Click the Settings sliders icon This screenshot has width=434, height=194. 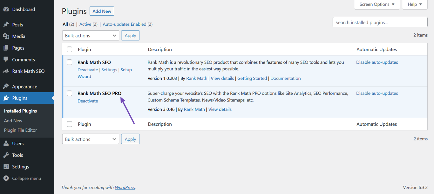6,167
